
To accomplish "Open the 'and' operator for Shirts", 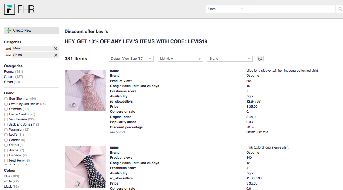I will (x=8, y=55).
